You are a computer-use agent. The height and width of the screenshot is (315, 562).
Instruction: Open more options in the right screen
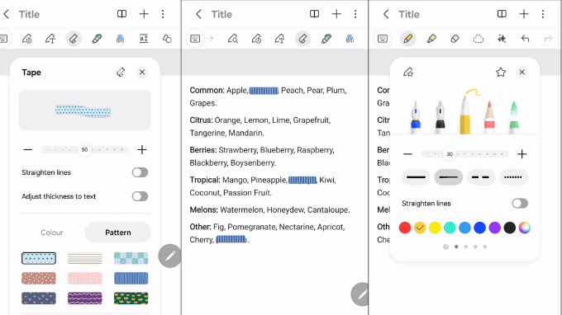[543, 14]
